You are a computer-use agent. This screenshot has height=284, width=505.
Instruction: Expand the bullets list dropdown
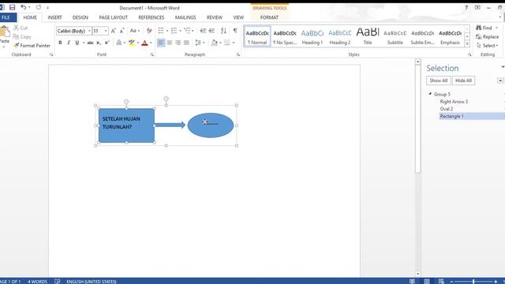[x=167, y=31]
